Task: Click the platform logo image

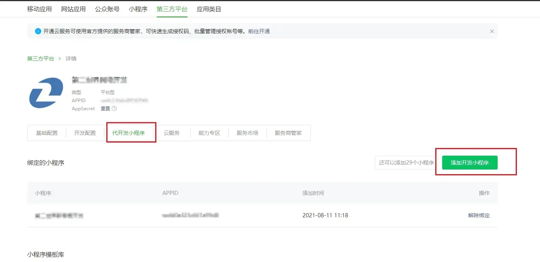Action: tap(46, 92)
